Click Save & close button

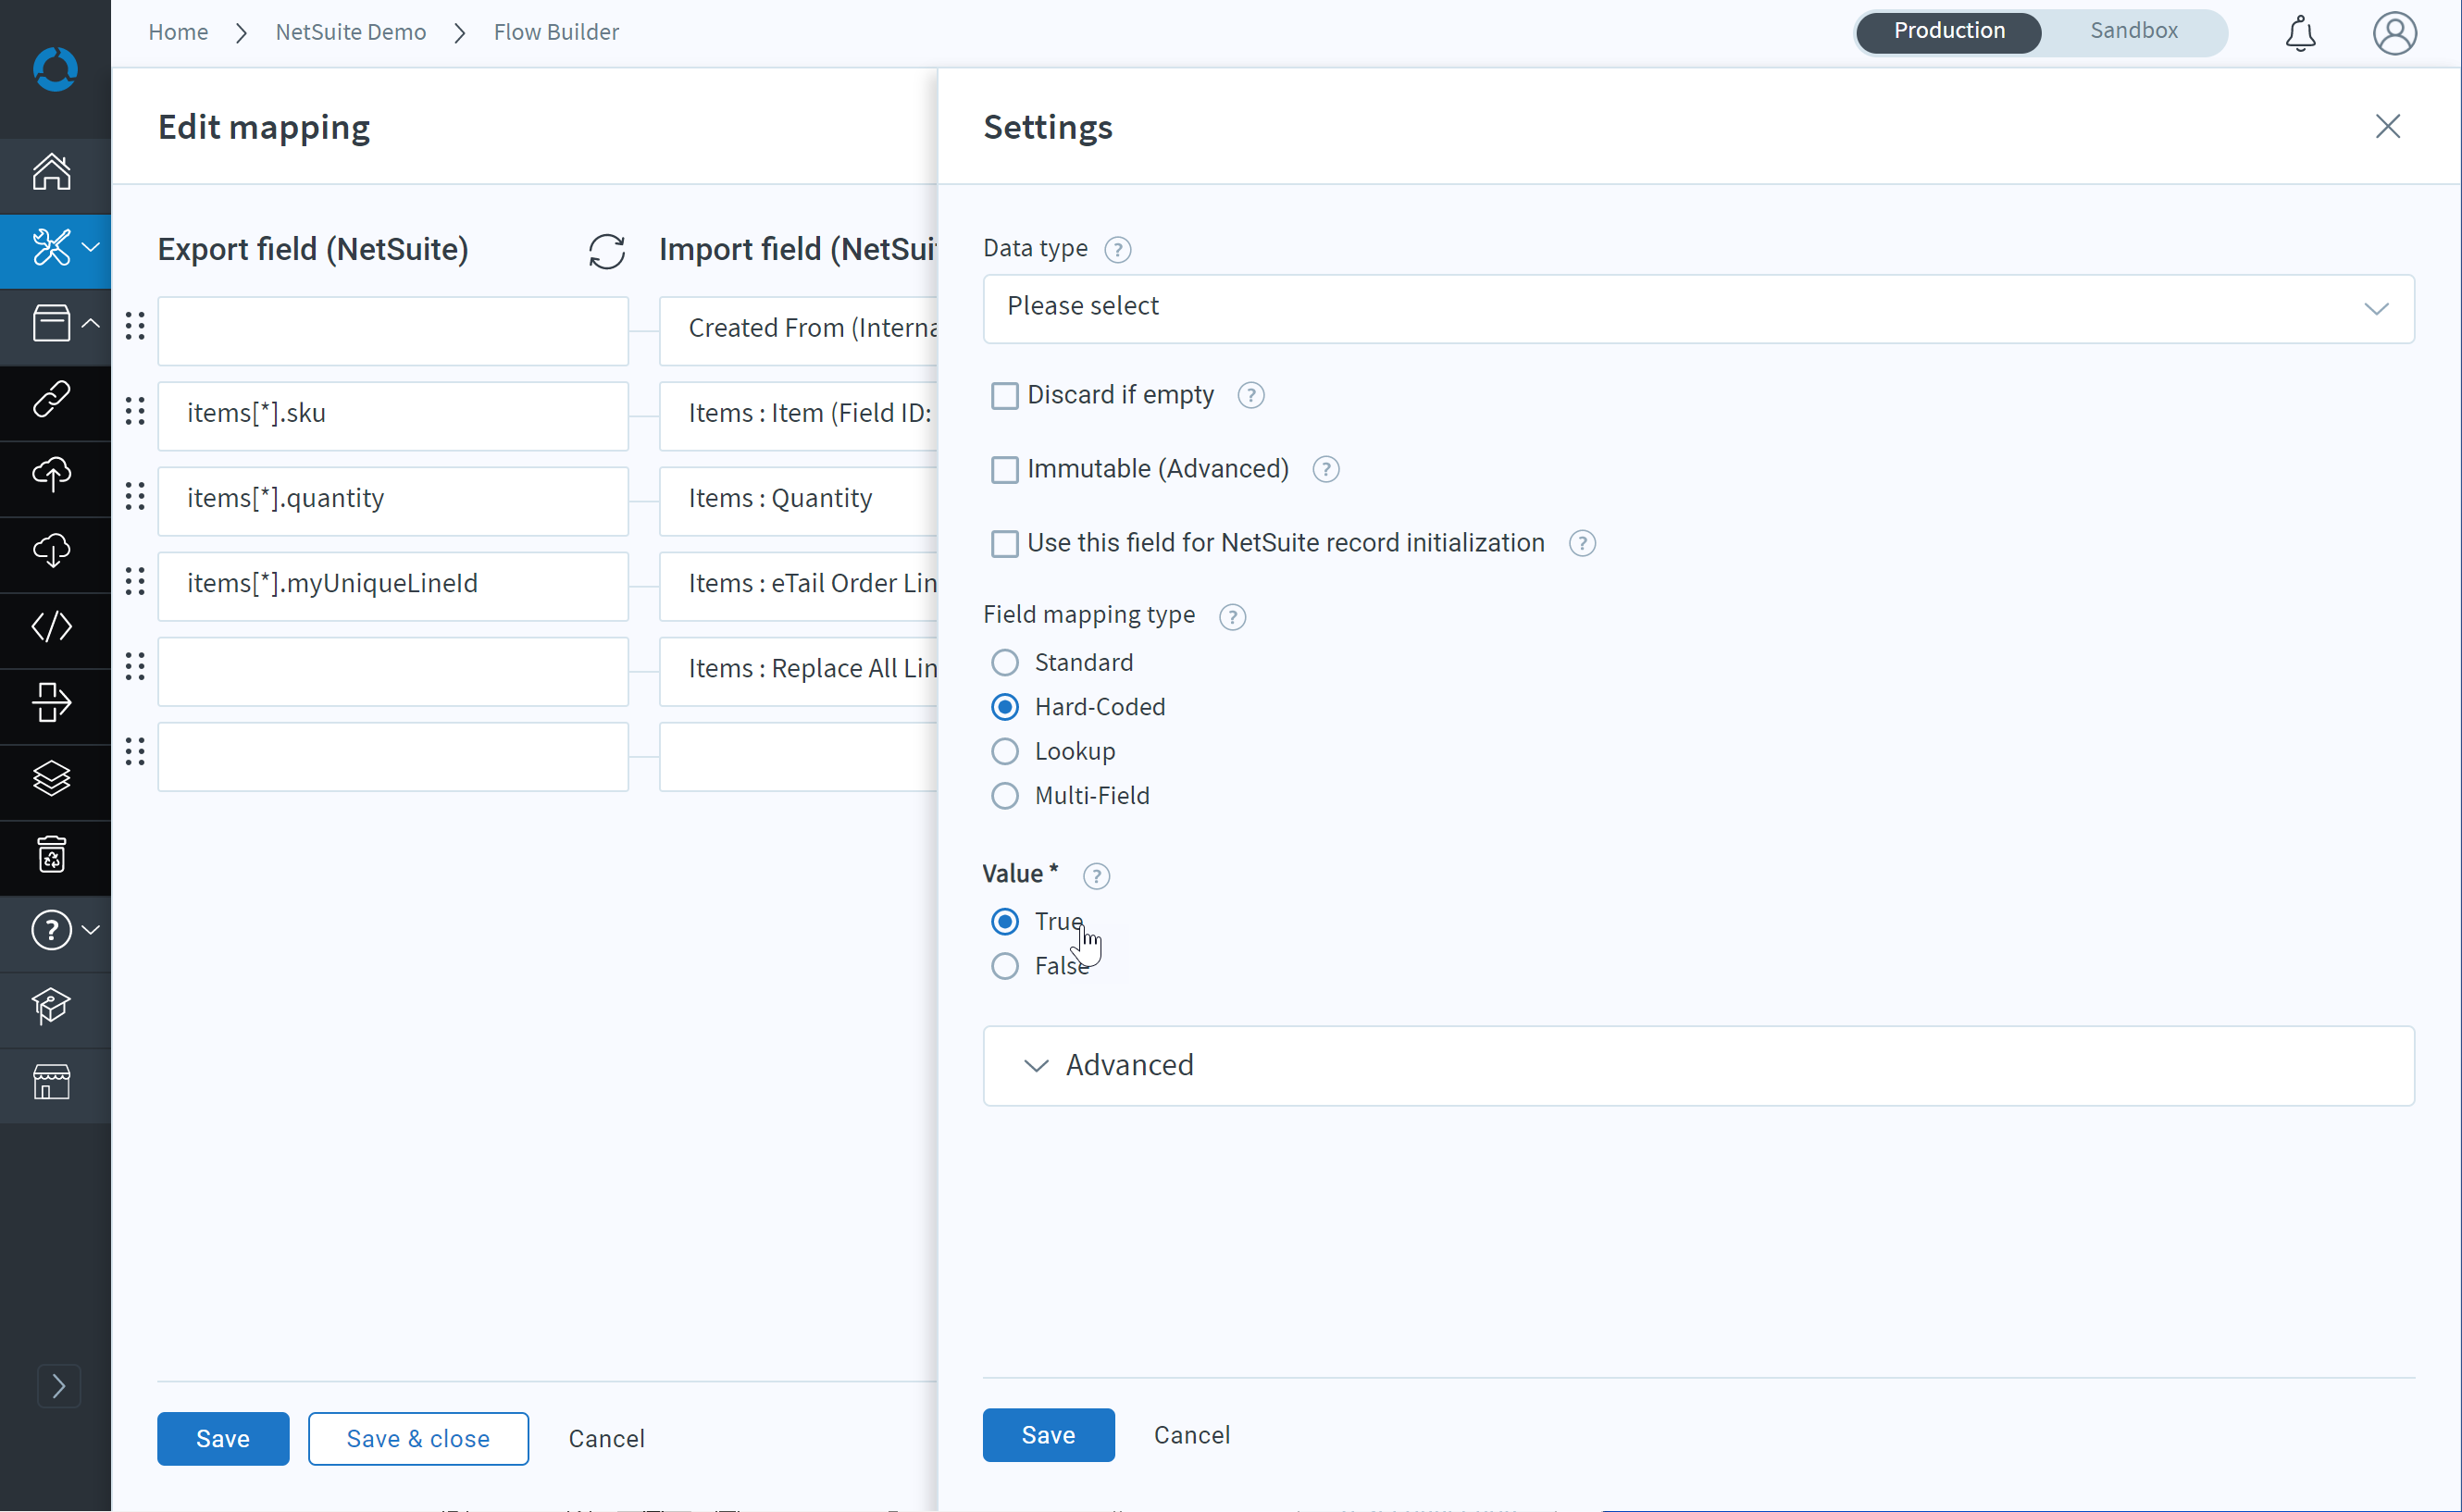(418, 1438)
